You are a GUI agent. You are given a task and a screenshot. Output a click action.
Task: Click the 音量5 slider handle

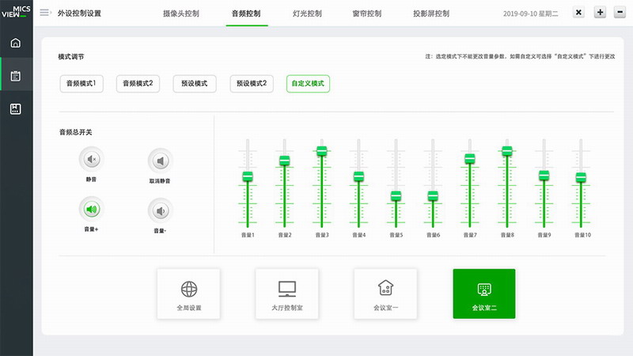[396, 195]
